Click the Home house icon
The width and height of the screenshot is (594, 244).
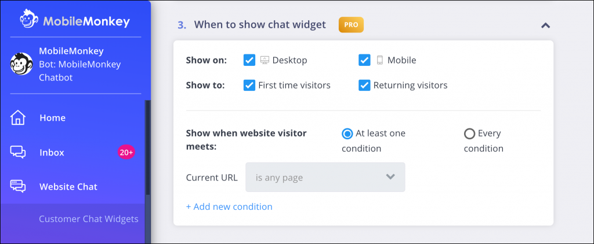tap(18, 117)
